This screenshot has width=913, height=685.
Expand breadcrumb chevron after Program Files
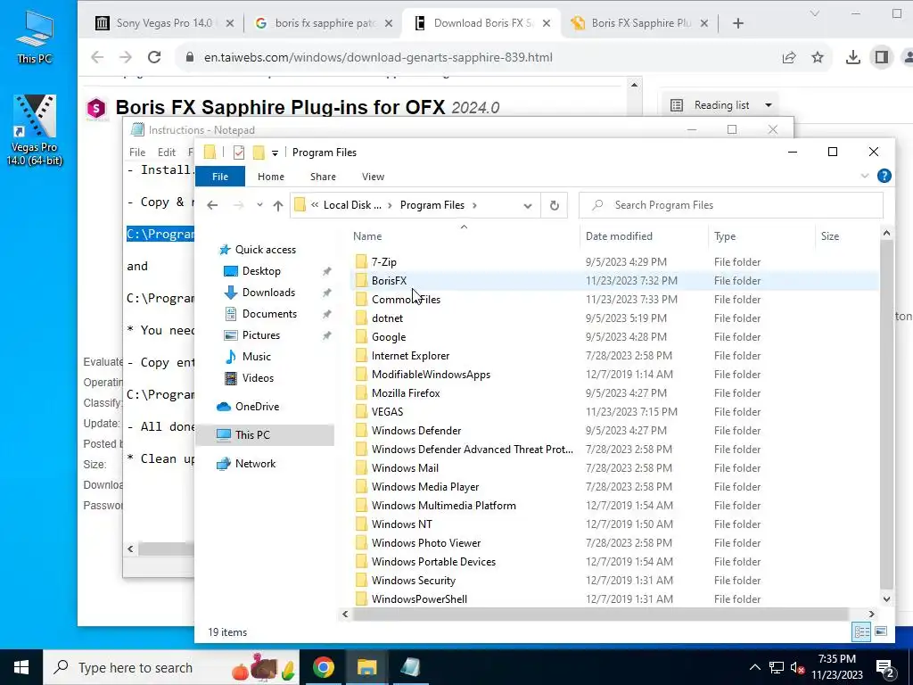coord(474,205)
